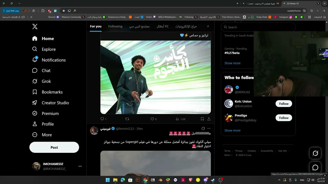
Task: Open site information icon in address bar
Action: (x=304, y=11)
